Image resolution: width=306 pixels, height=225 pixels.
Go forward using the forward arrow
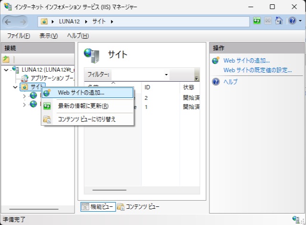23,22
